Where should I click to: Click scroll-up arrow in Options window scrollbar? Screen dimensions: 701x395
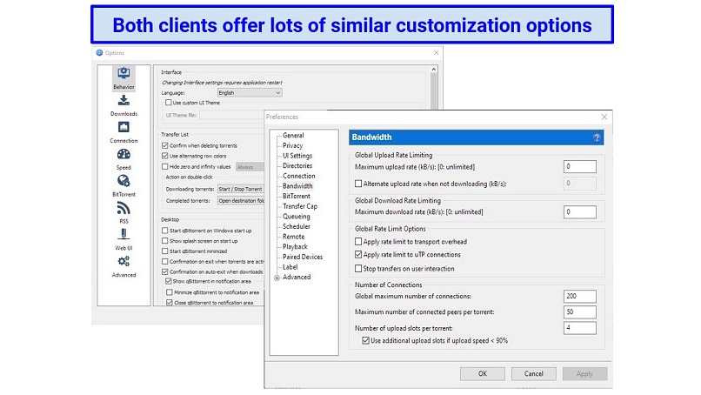[433, 70]
